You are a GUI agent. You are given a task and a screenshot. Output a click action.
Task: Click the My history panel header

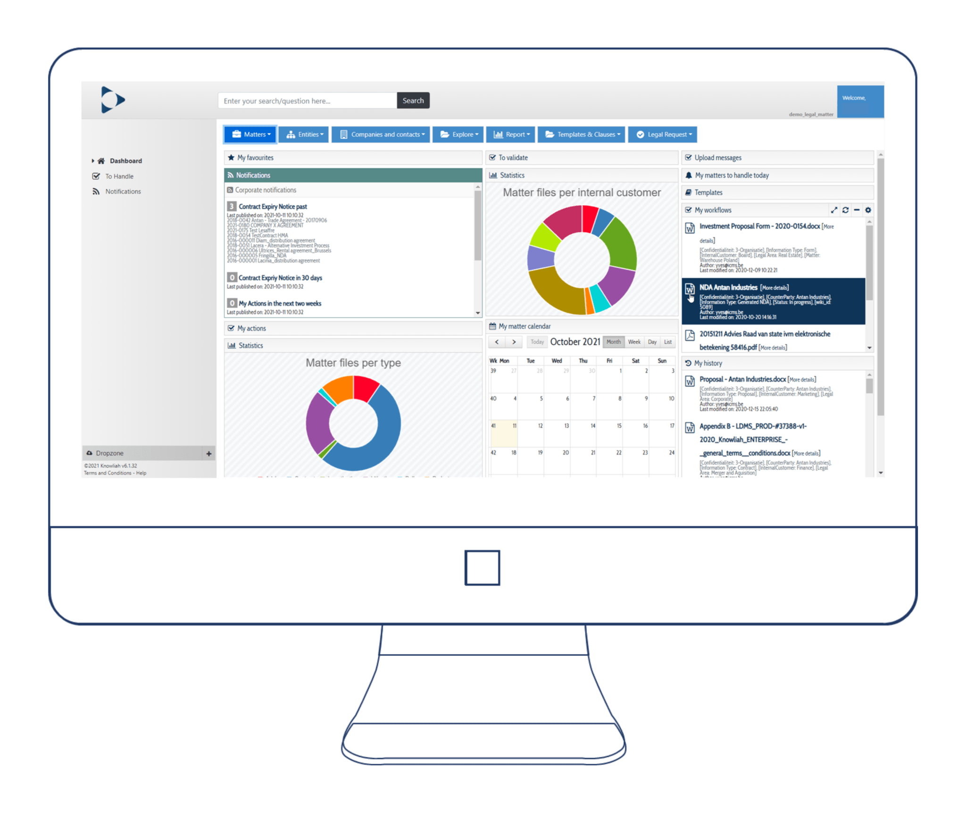point(777,363)
